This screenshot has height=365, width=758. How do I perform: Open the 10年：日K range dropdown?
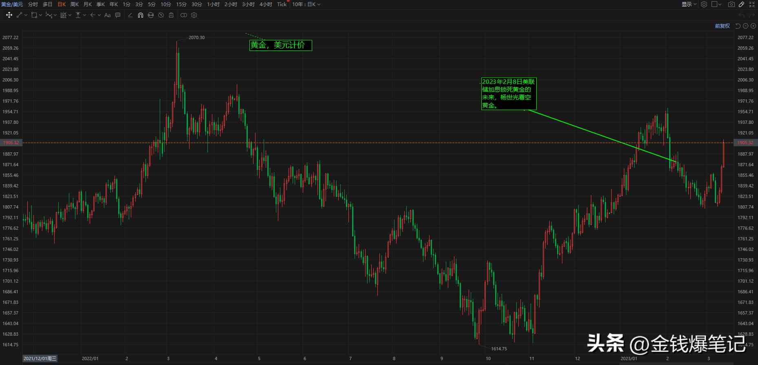point(306,4)
